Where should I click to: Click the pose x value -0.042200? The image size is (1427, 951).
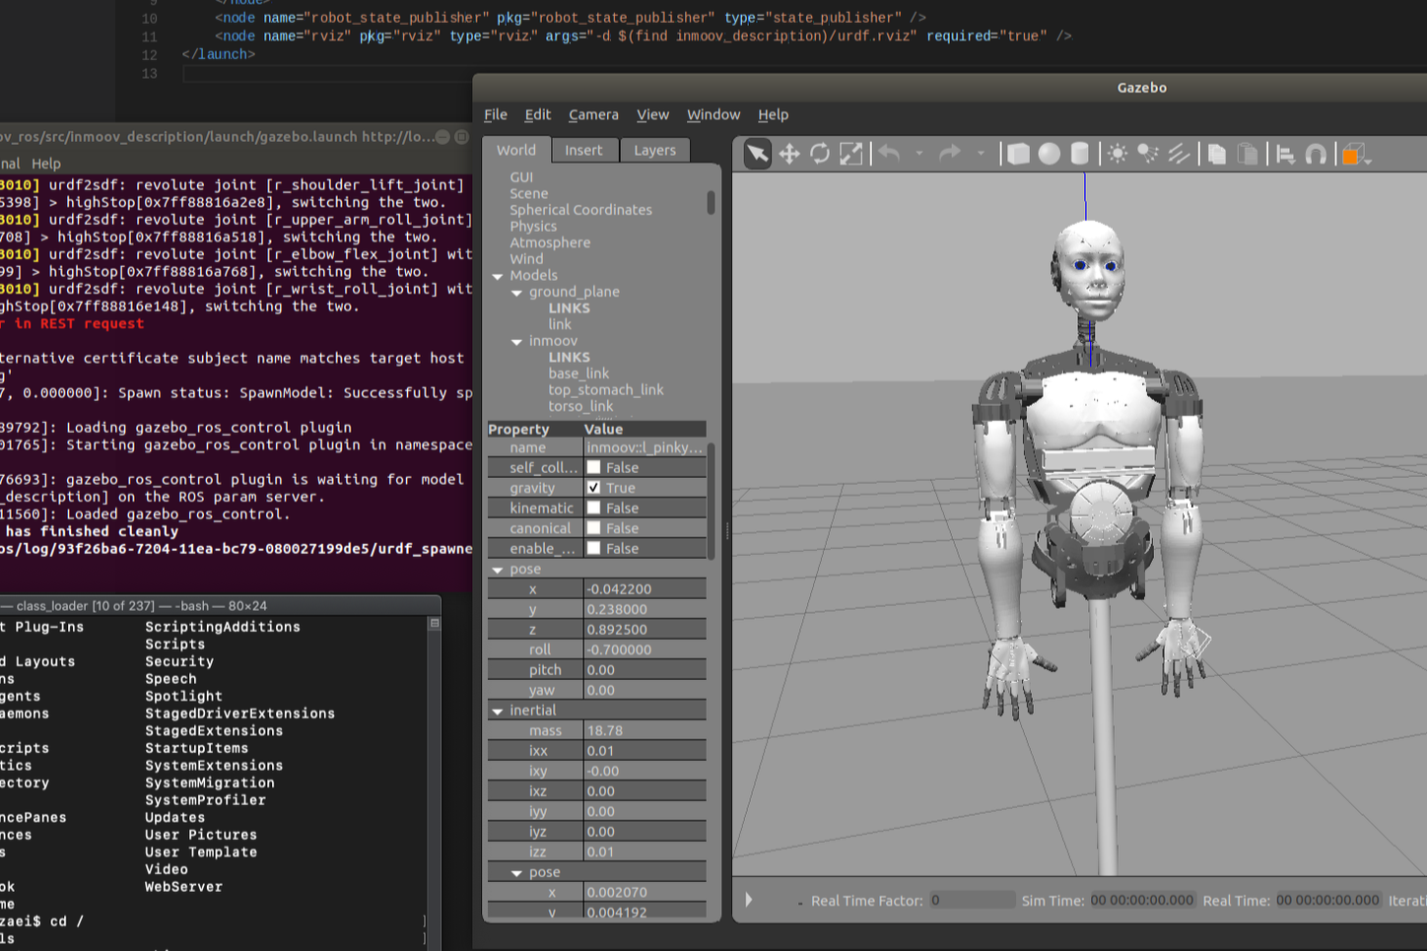(x=646, y=589)
